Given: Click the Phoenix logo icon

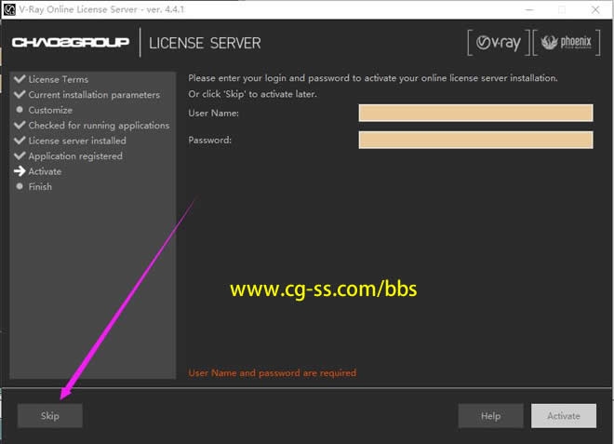Looking at the screenshot, I should tap(567, 43).
